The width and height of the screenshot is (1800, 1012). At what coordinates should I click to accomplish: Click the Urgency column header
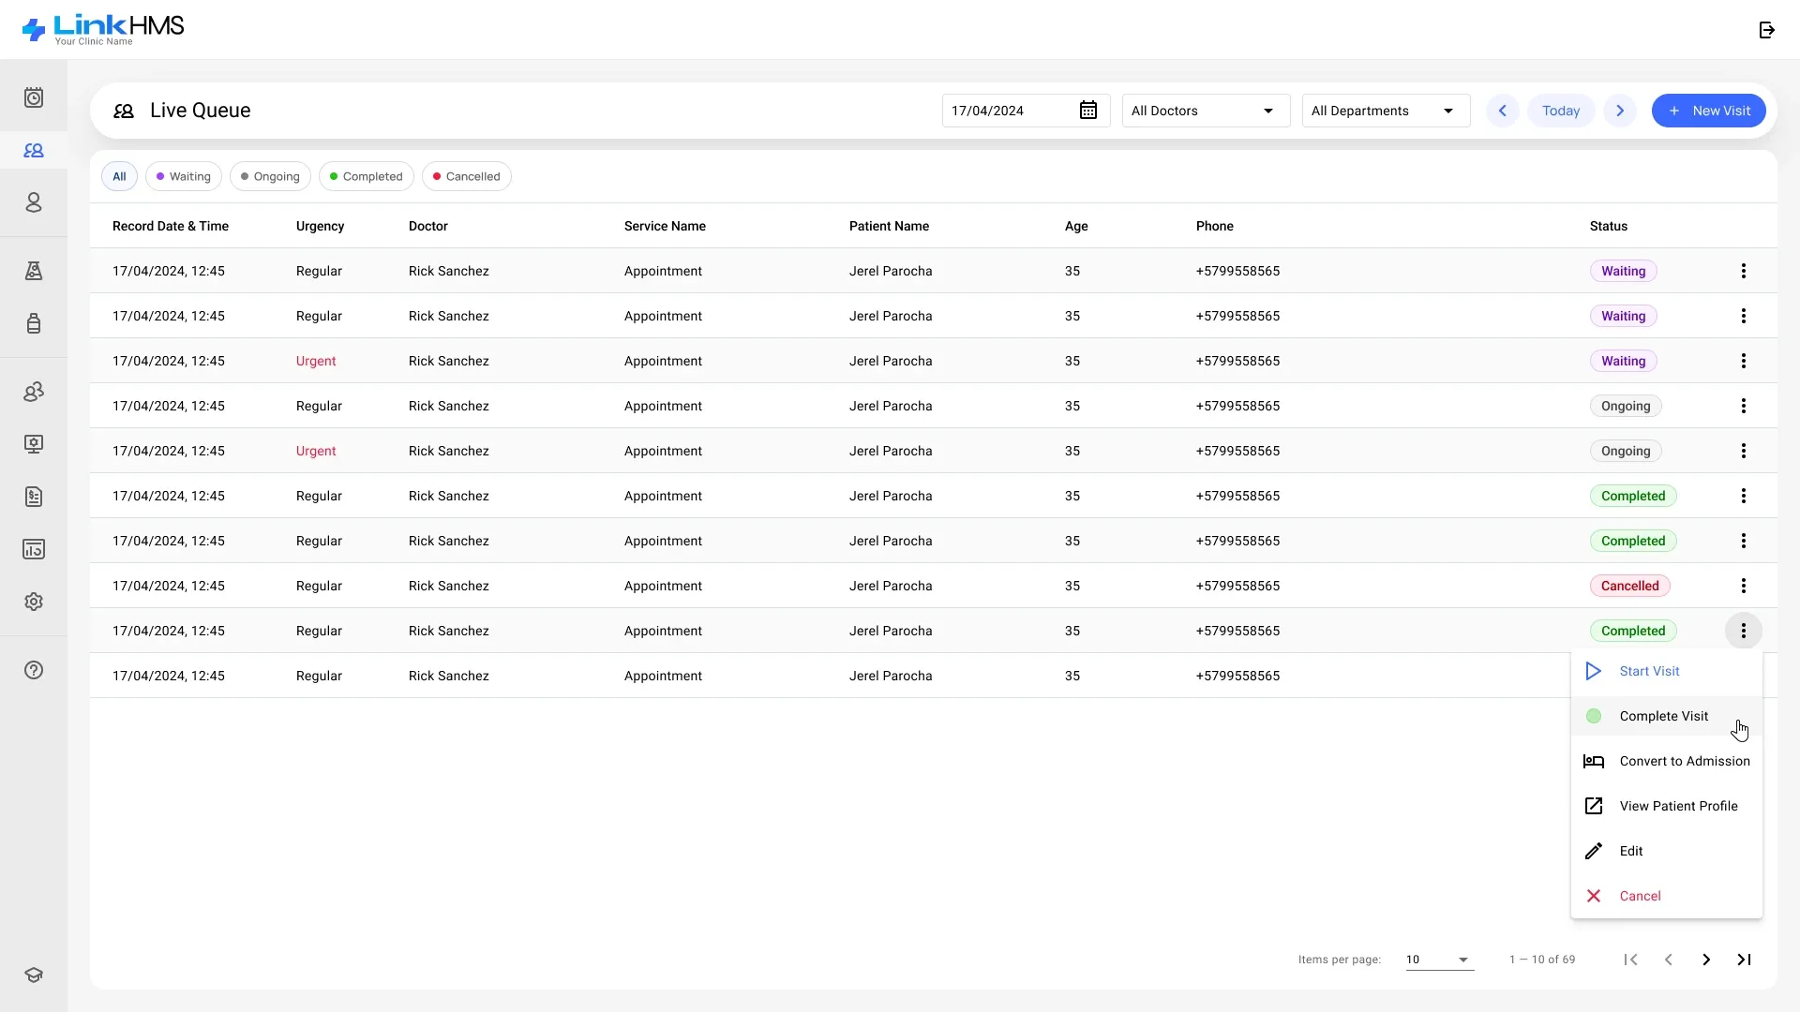pyautogui.click(x=320, y=226)
